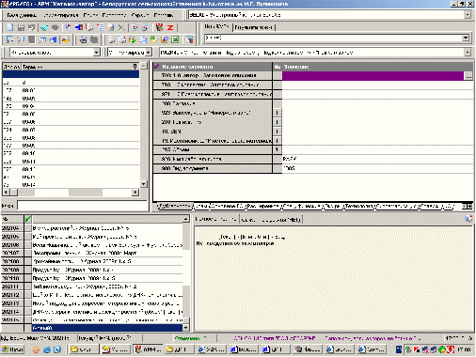The height and width of the screenshot is (357, 476).
Task: Tick the checkbox for record 202113
Action: coord(28,303)
